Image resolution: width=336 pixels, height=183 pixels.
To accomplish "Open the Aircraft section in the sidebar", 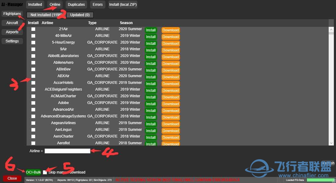I will 12,23.
